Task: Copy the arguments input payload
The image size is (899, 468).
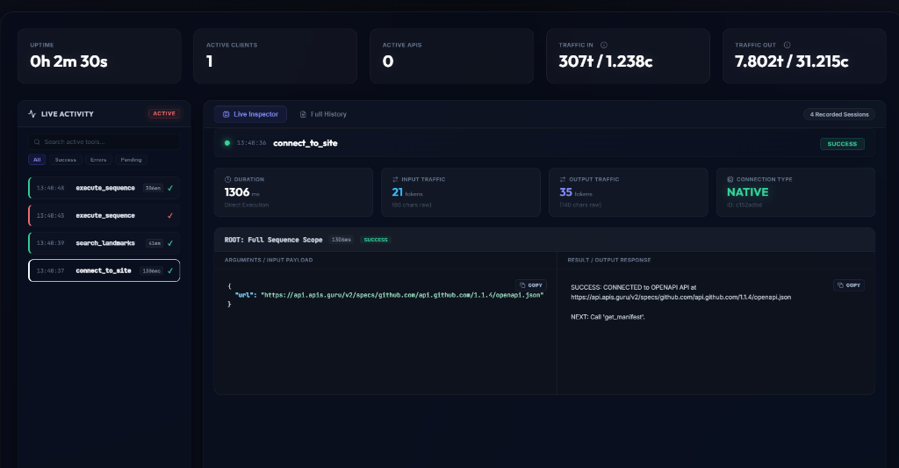Action: click(531, 285)
